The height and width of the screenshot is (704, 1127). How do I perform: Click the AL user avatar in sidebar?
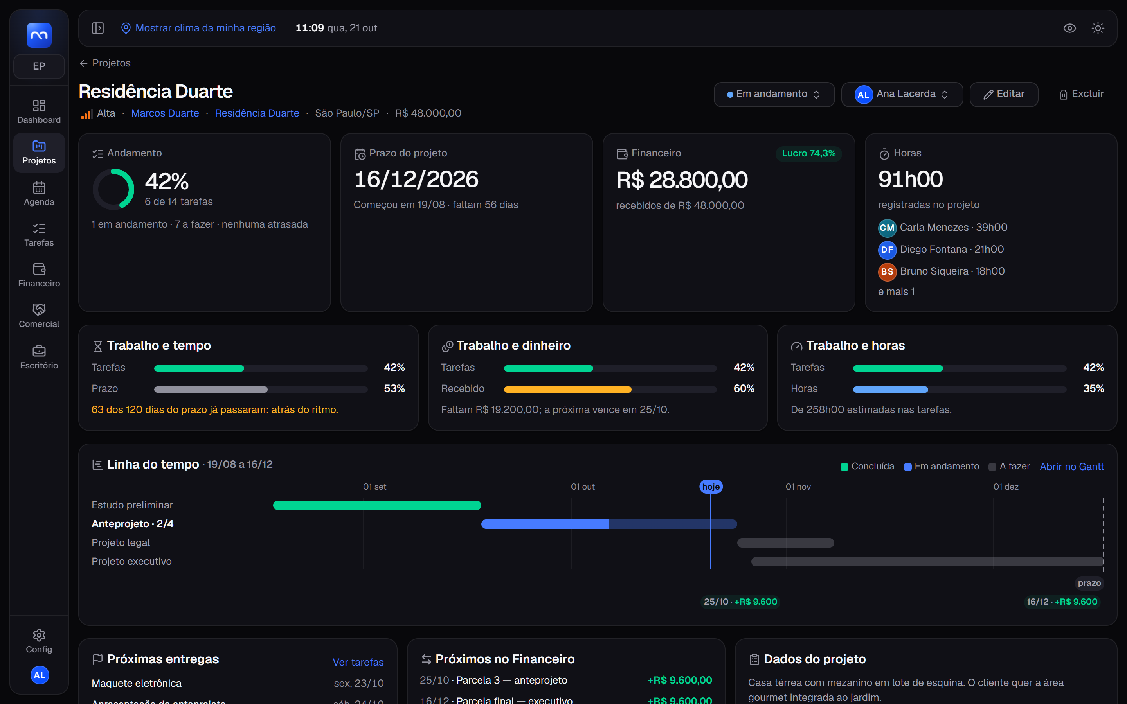coord(40,675)
